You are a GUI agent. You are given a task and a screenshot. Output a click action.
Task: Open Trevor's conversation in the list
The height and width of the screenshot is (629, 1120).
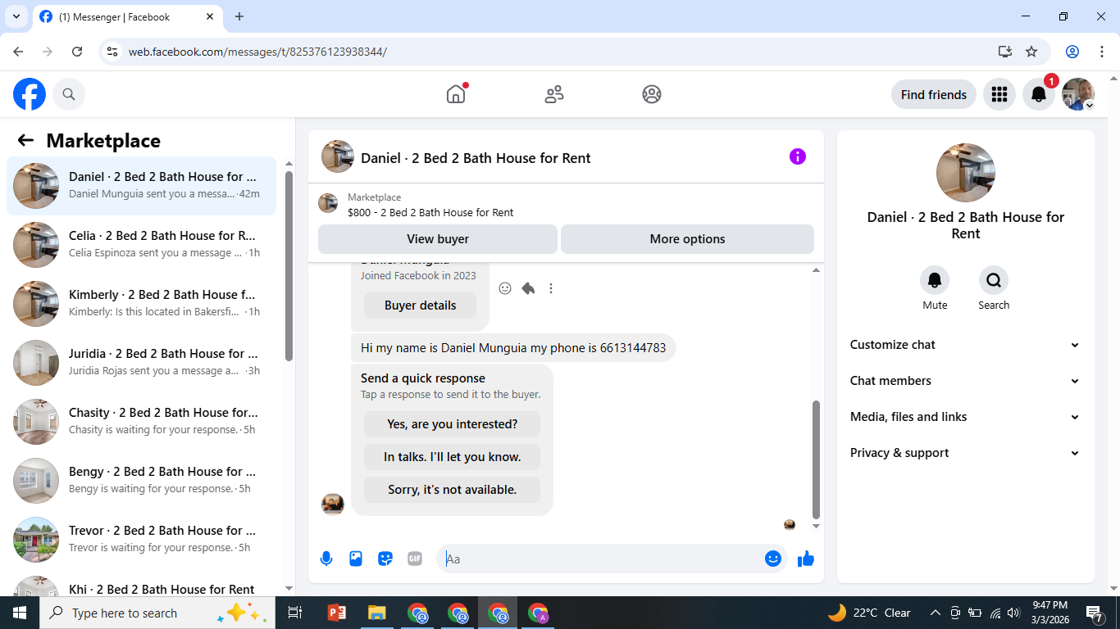pos(141,540)
